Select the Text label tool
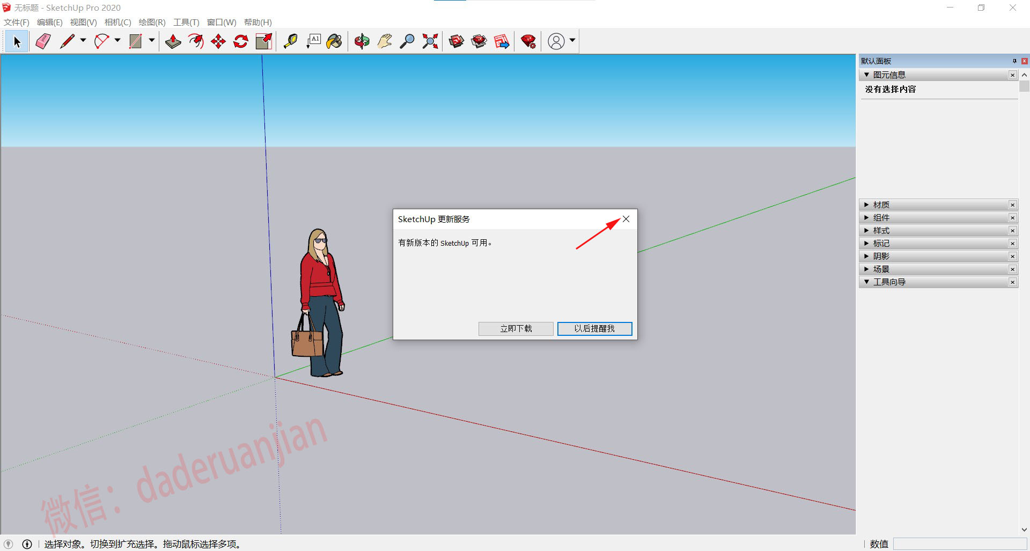Screen dimensions: 1030x551 pos(313,41)
